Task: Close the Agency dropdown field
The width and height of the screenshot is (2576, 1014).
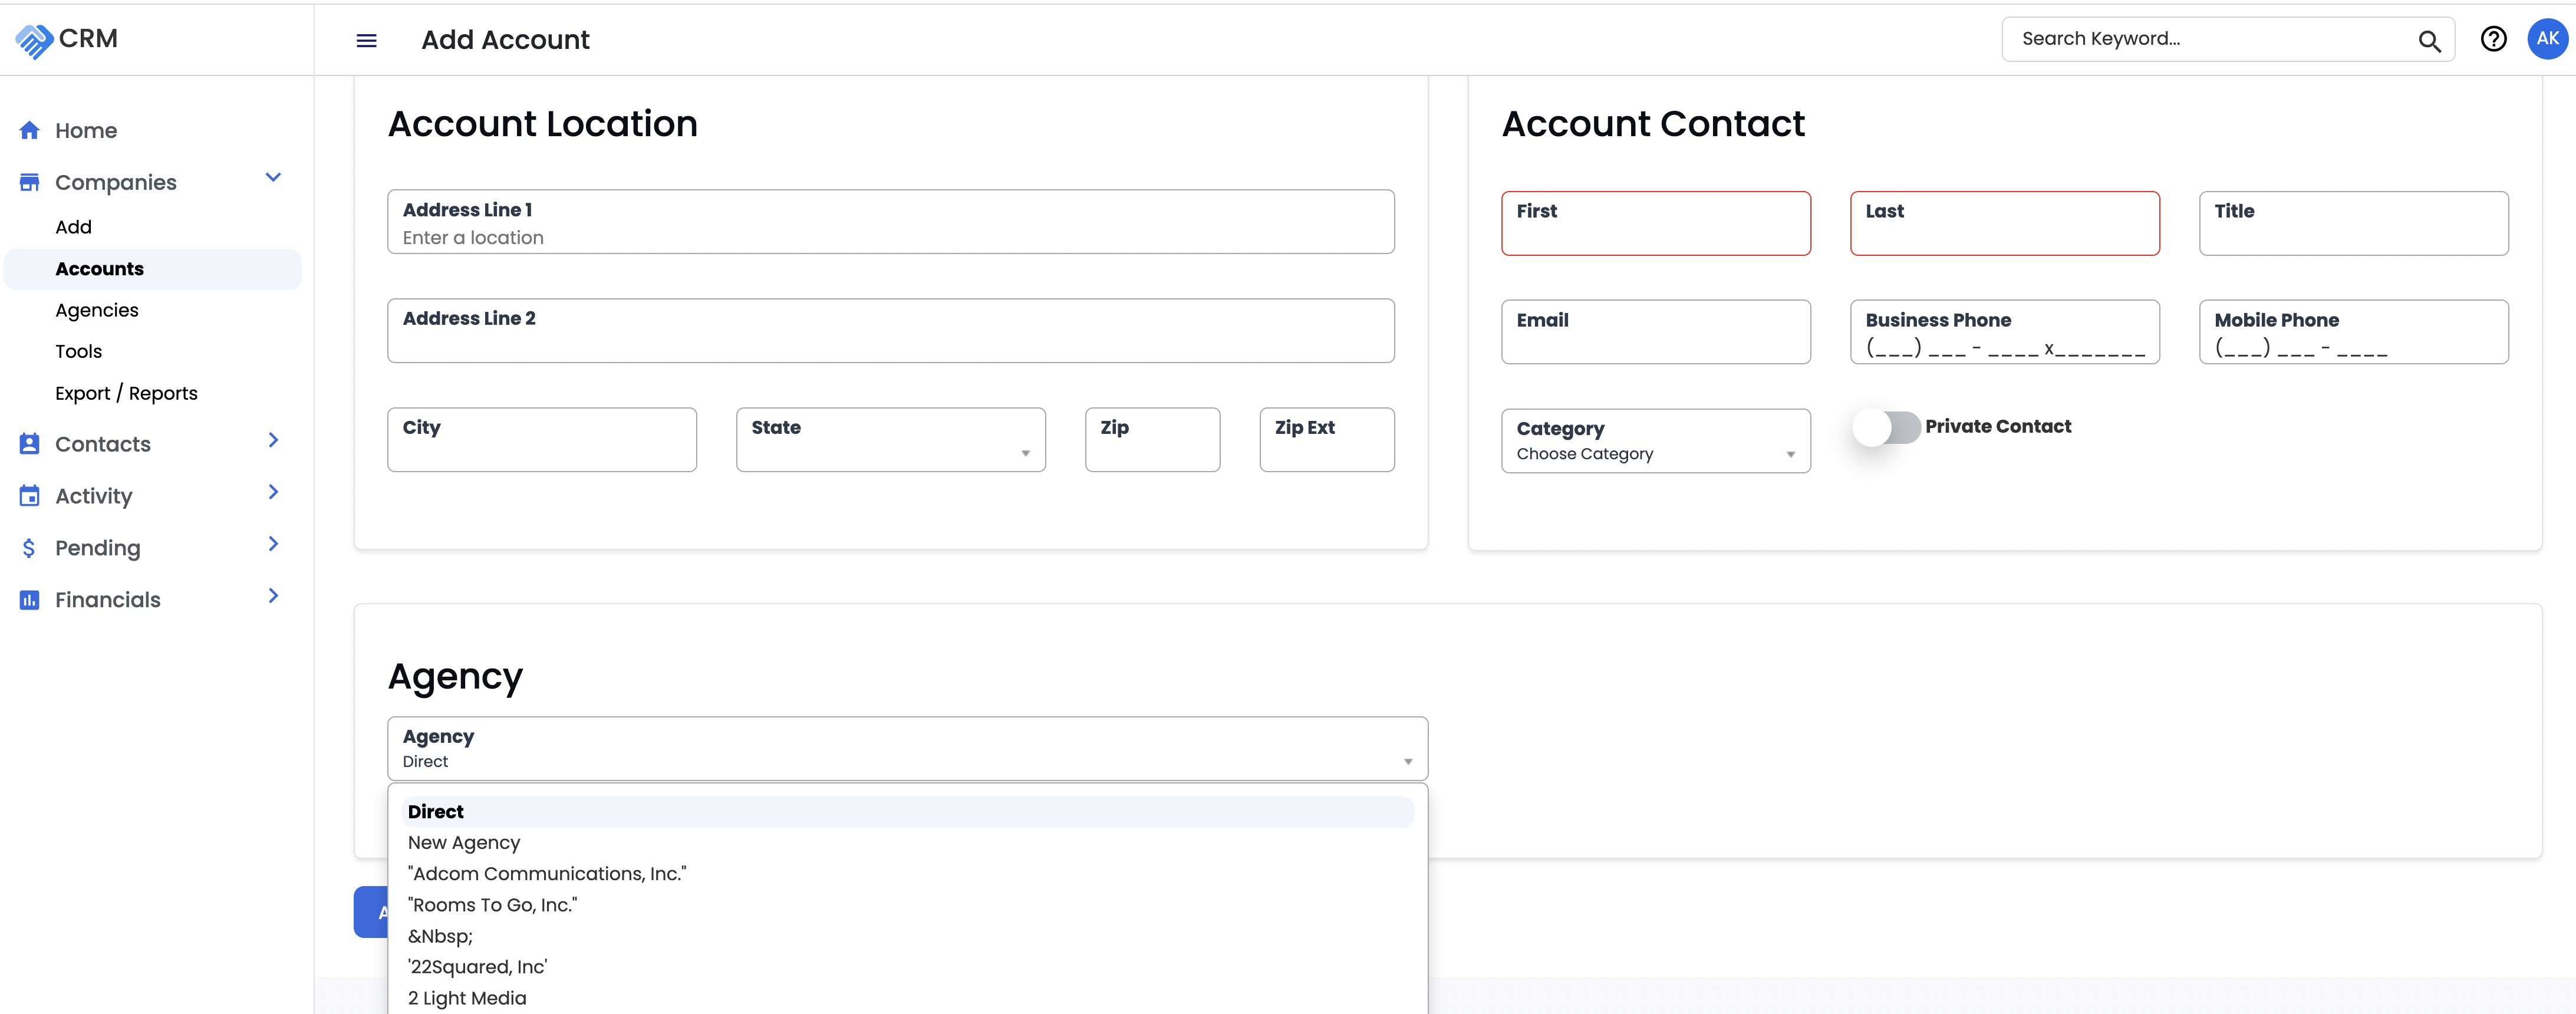Action: [x=907, y=749]
